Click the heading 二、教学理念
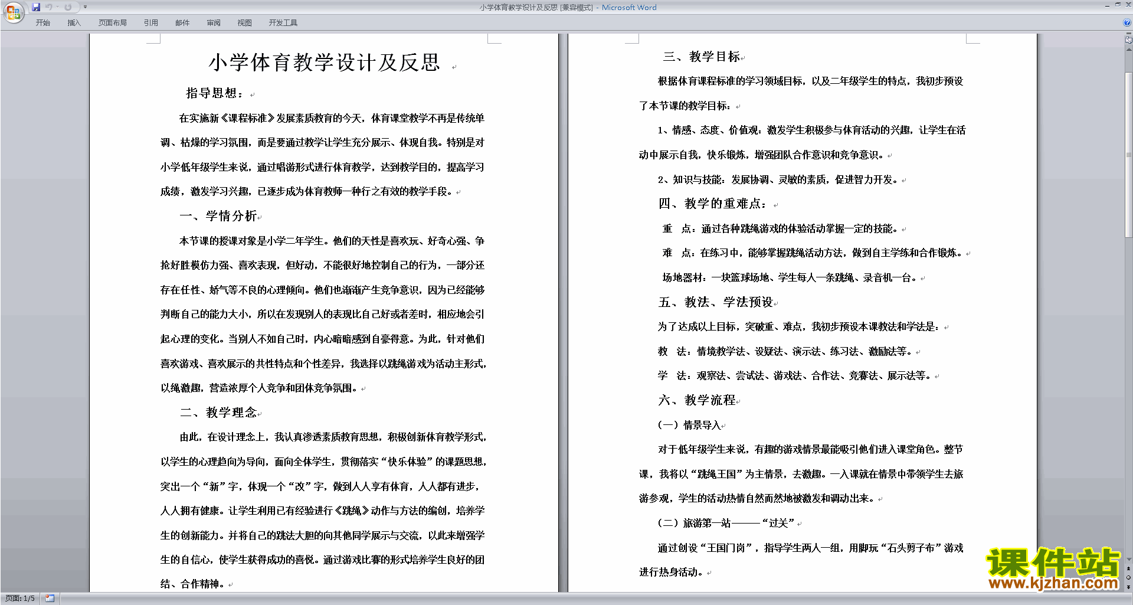 pyautogui.click(x=218, y=413)
